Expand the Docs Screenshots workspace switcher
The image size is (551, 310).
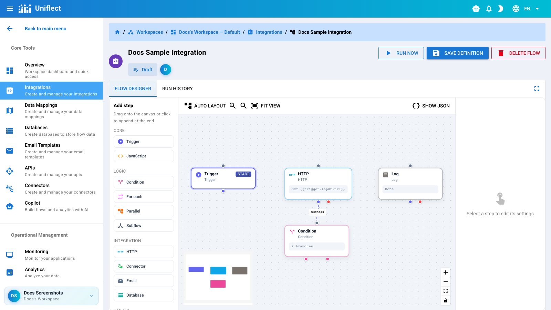click(x=51, y=296)
